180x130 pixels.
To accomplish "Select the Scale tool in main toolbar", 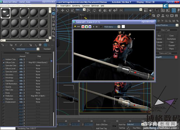I will (73, 10).
